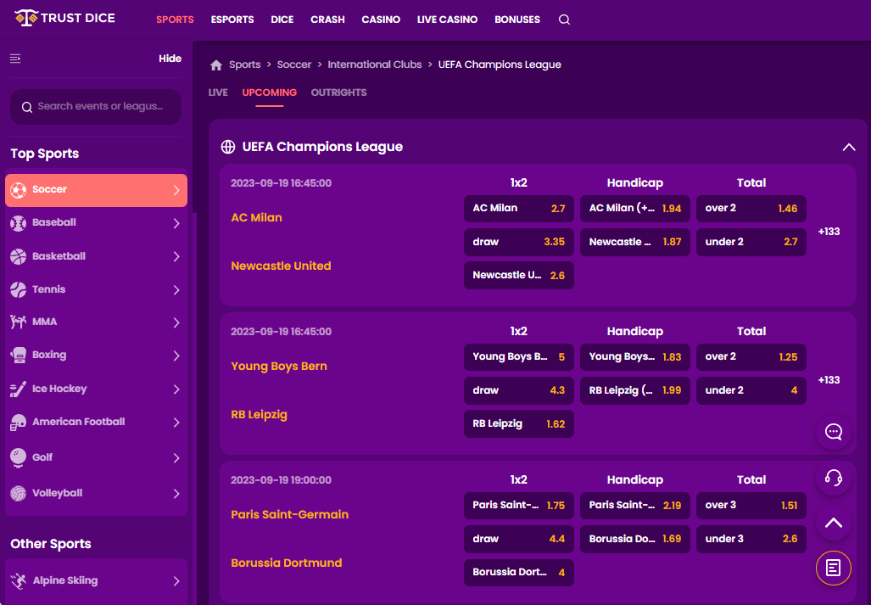Click the MMA fighter icon
The image size is (871, 605).
point(19,322)
